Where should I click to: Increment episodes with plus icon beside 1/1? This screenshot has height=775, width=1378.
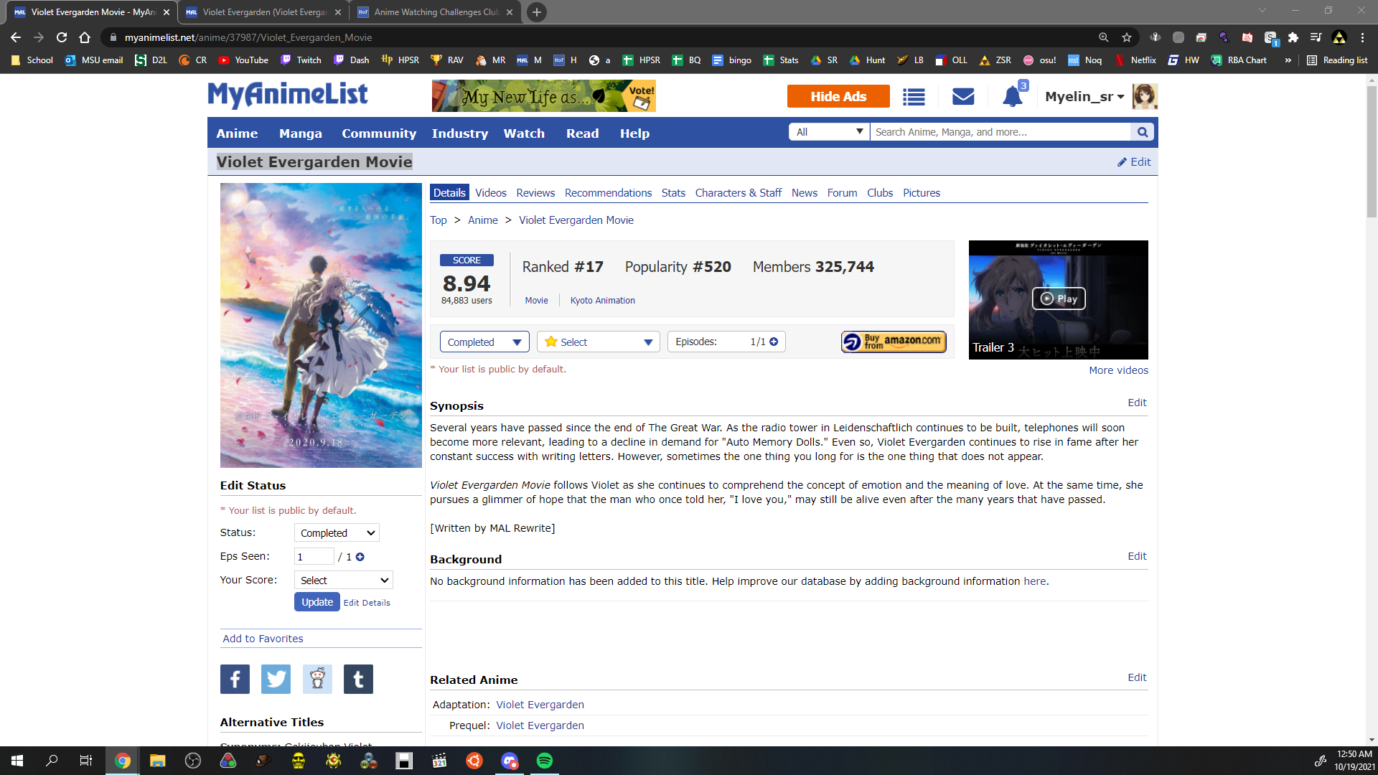[774, 342]
